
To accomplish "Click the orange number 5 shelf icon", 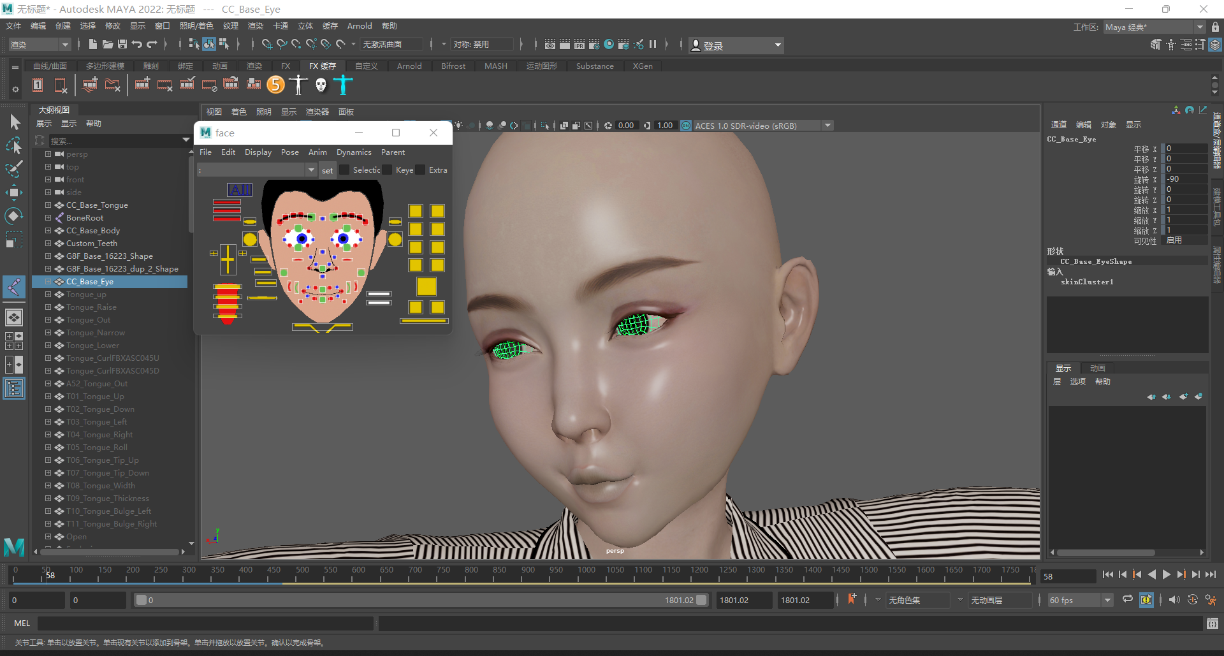I will [275, 84].
